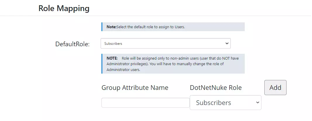This screenshot has width=312, height=121.
Task: Click the 'Administrator users.' text in the note
Action: [x=123, y=70]
